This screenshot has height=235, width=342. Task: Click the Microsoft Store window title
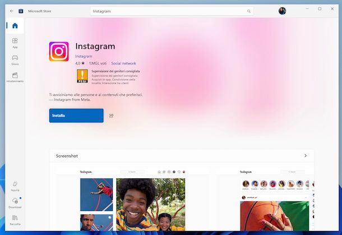pos(39,11)
